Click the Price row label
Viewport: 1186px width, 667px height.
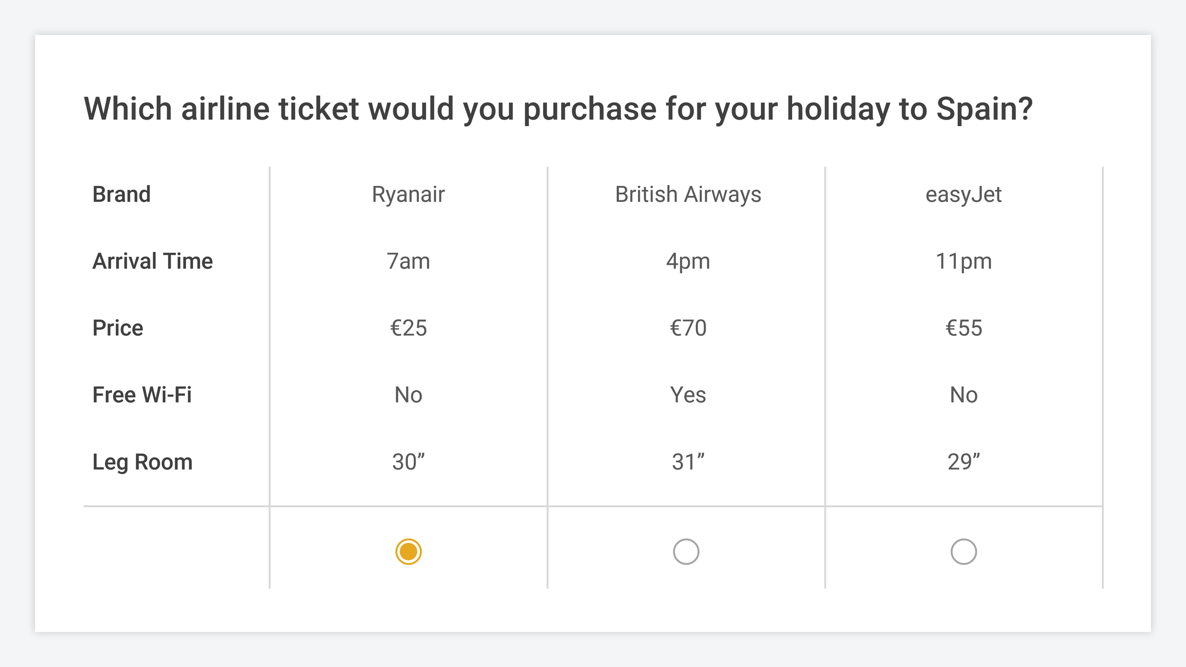point(118,328)
